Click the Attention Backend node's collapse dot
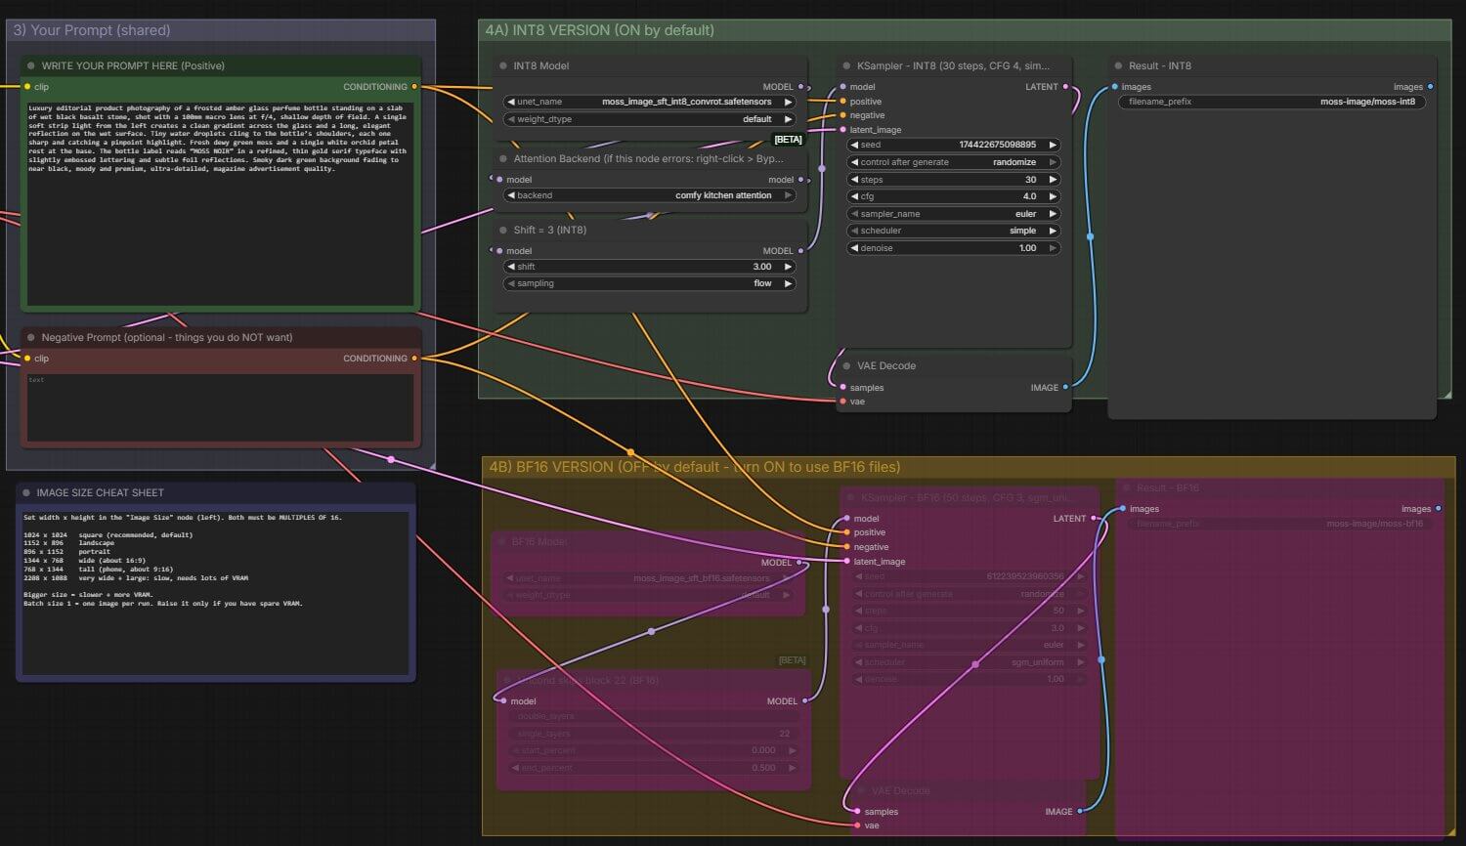 (503, 159)
